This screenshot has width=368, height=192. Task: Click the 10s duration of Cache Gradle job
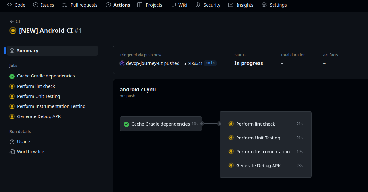[195, 124]
